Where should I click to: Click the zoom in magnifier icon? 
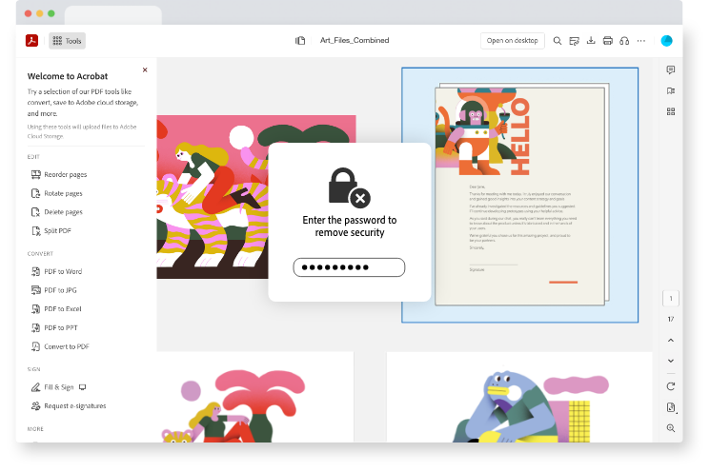(x=671, y=428)
